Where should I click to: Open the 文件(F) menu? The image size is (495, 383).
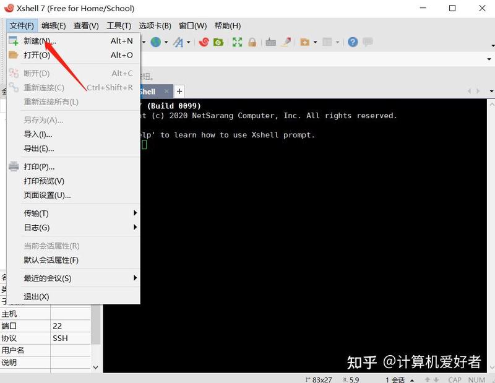[x=22, y=25]
